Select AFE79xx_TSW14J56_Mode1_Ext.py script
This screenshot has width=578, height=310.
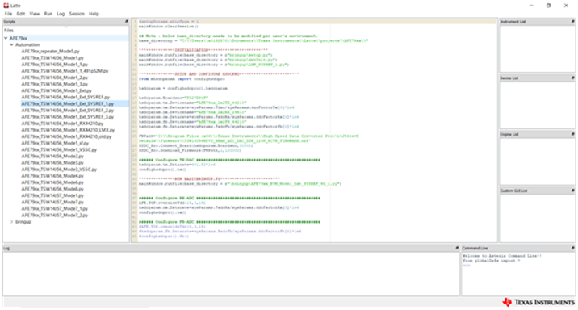point(56,90)
